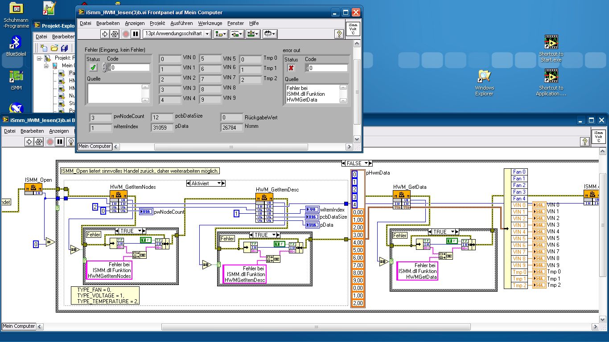The height and width of the screenshot is (342, 609).
Task: Click the Pause button in Frontpanel toolbar
Action: point(136,34)
